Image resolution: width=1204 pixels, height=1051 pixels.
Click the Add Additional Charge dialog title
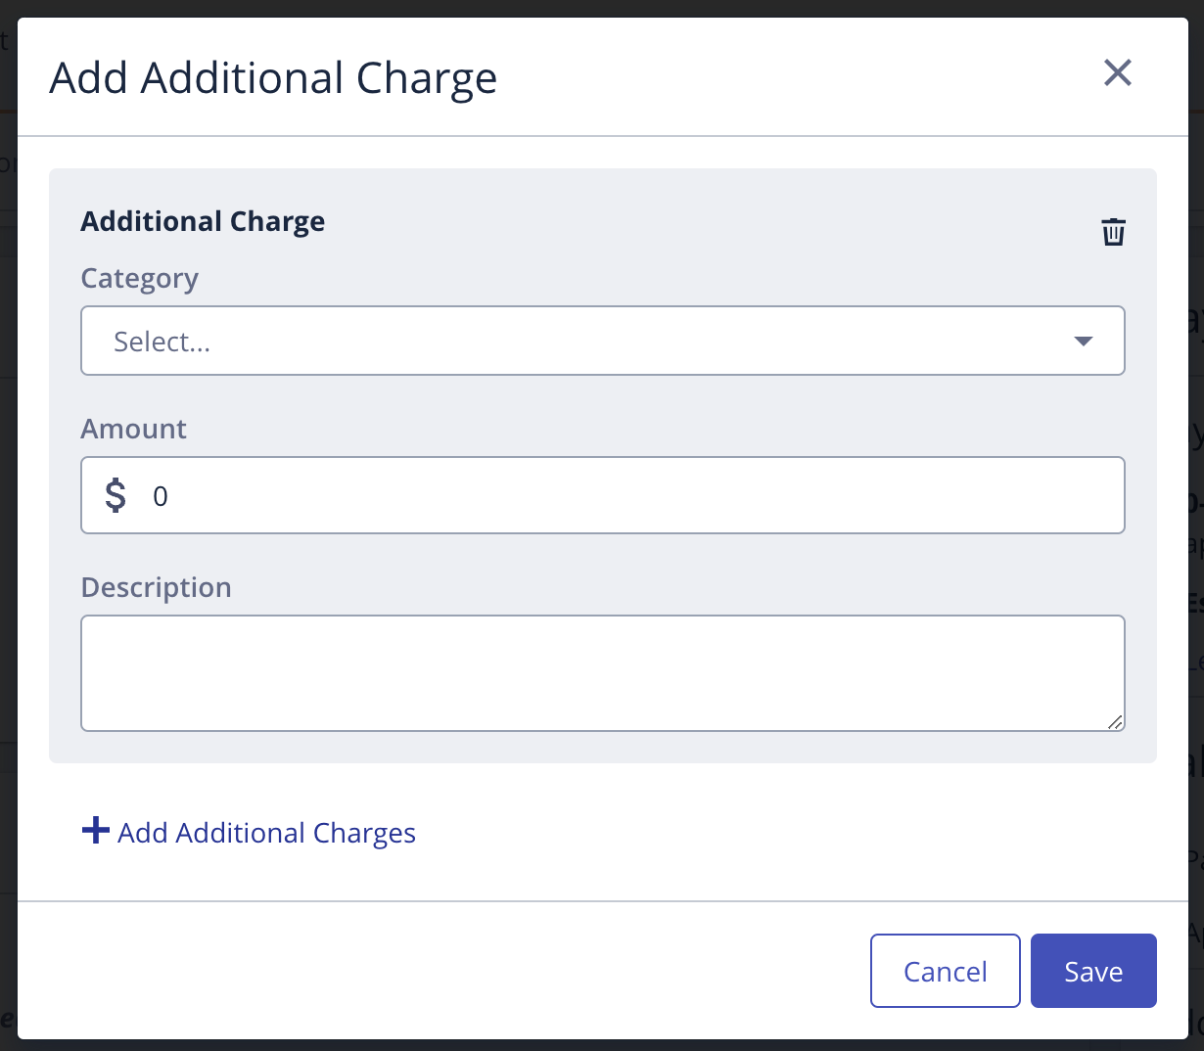[x=272, y=77]
